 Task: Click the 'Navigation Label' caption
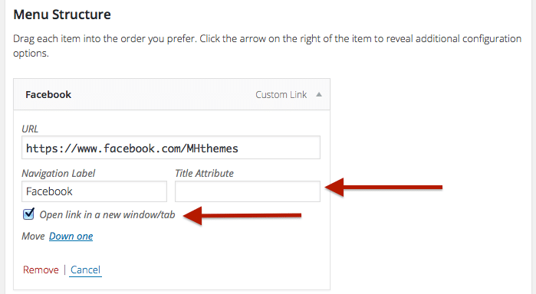58,174
